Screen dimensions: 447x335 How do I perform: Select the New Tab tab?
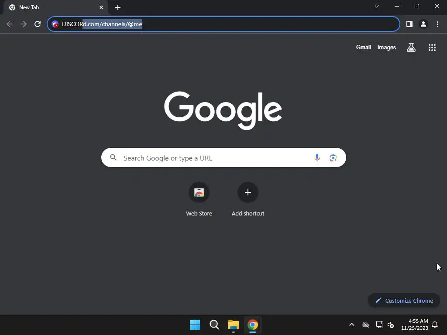coord(55,7)
